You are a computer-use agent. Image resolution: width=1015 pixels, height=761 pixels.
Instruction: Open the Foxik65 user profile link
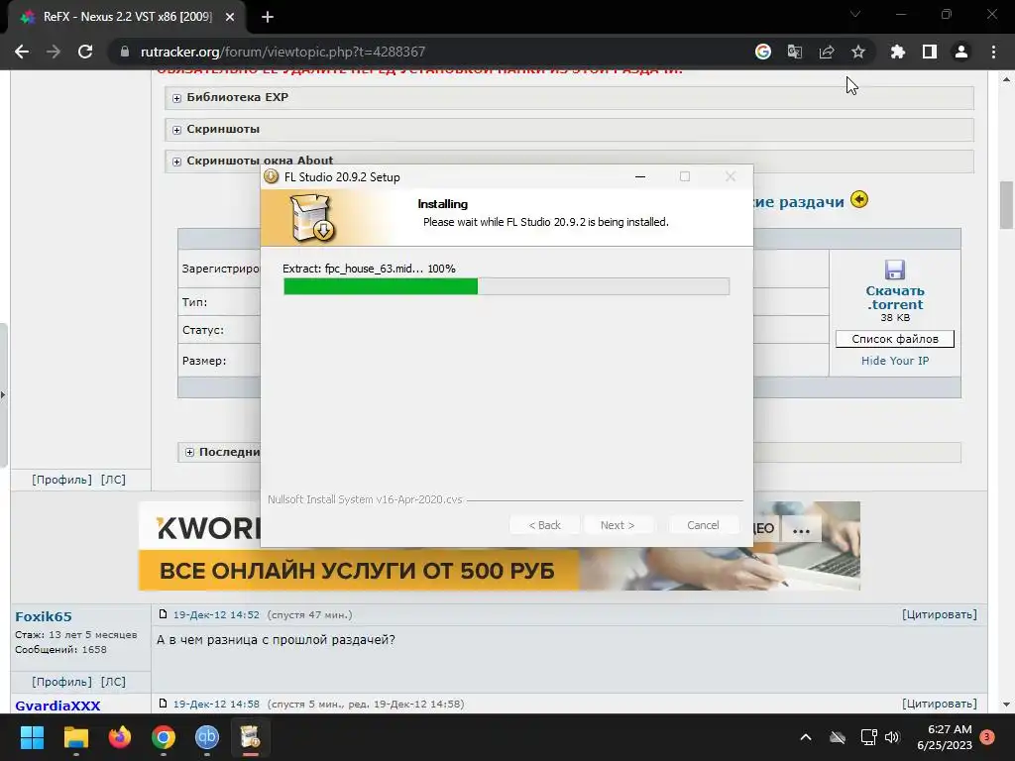click(44, 616)
